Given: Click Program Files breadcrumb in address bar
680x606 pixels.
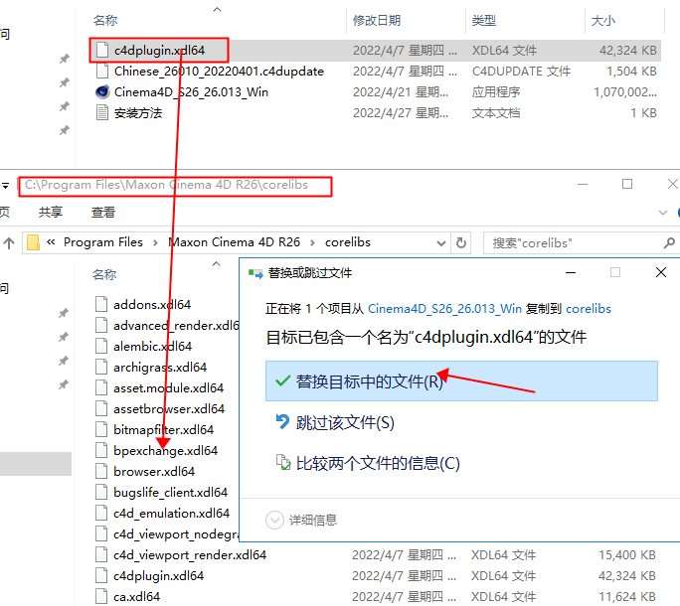Looking at the screenshot, I should click(x=103, y=242).
